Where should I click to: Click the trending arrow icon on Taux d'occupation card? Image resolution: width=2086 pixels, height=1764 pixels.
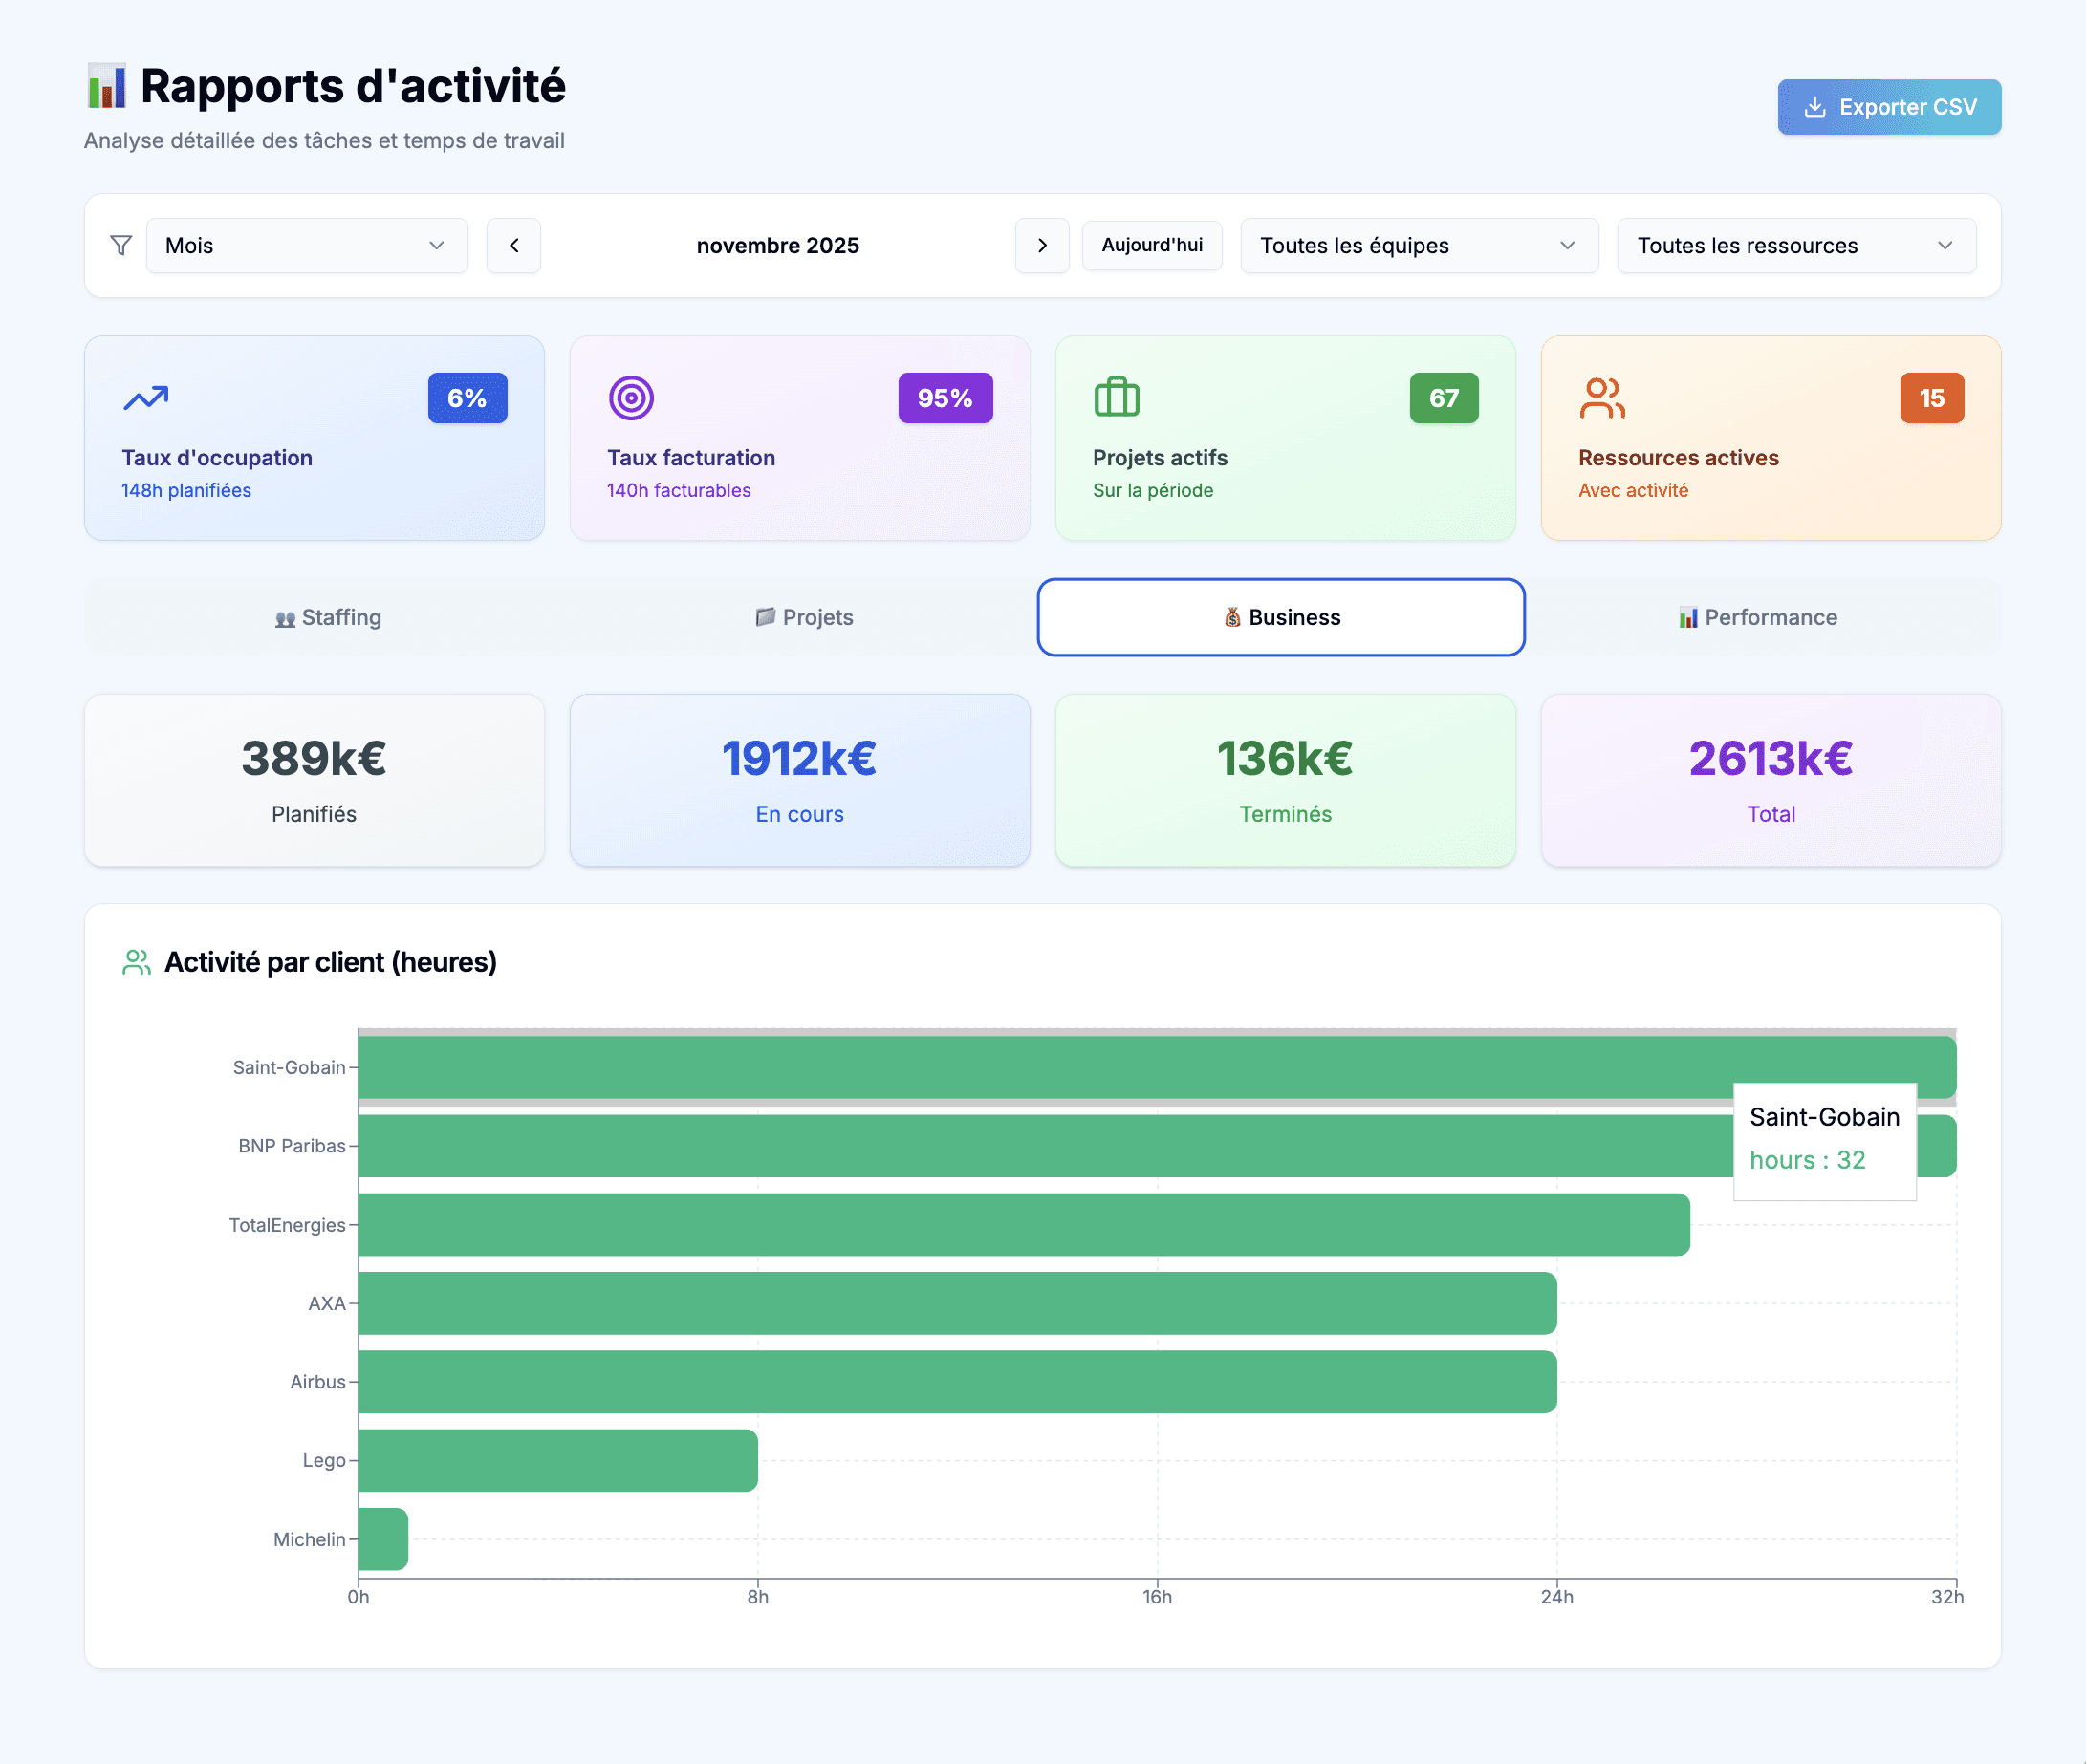144,397
